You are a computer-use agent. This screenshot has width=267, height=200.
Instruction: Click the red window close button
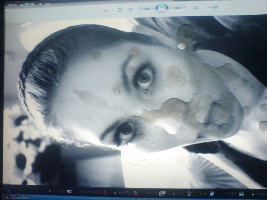7,197
